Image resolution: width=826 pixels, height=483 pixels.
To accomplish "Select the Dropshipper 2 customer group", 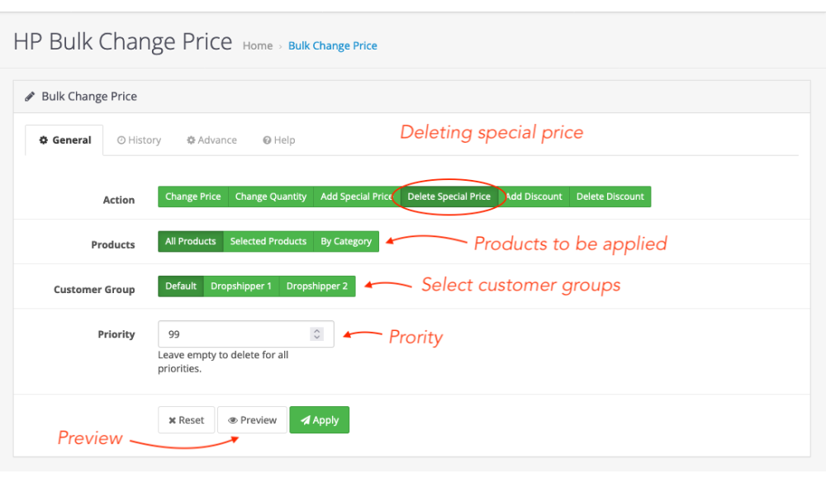I will coord(317,286).
